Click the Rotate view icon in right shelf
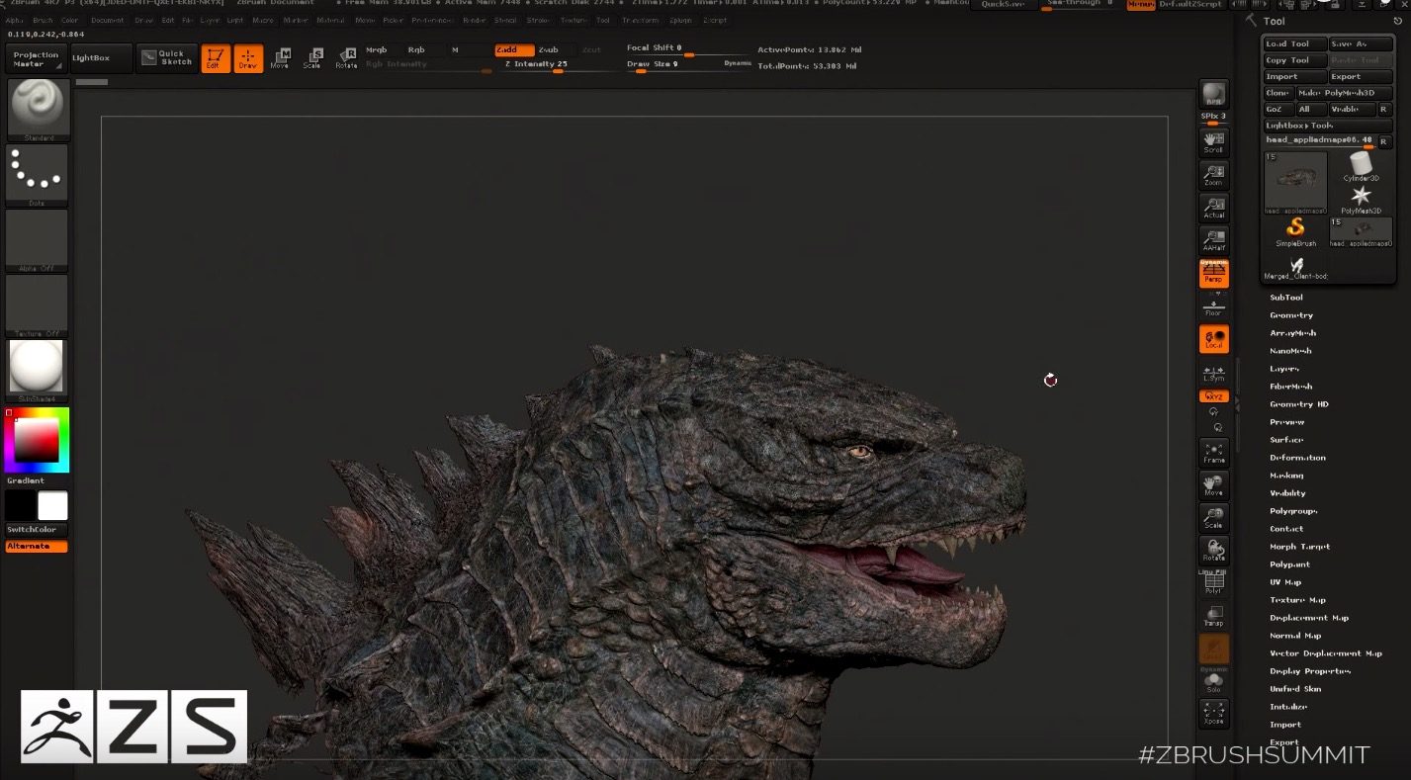The image size is (1411, 780). [1213, 550]
